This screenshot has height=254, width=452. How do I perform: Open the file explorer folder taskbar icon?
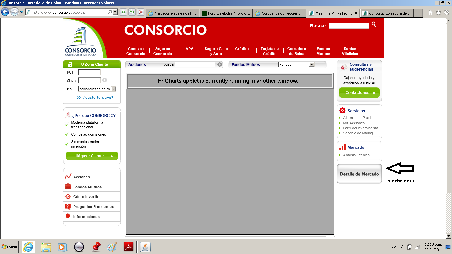[x=46, y=247]
